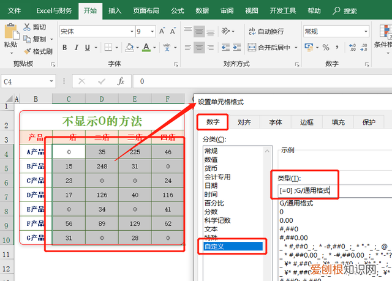Viewport: 392px width, 281px height.
Task: Open the Alignment group dialog launcher
Action: 297,64
